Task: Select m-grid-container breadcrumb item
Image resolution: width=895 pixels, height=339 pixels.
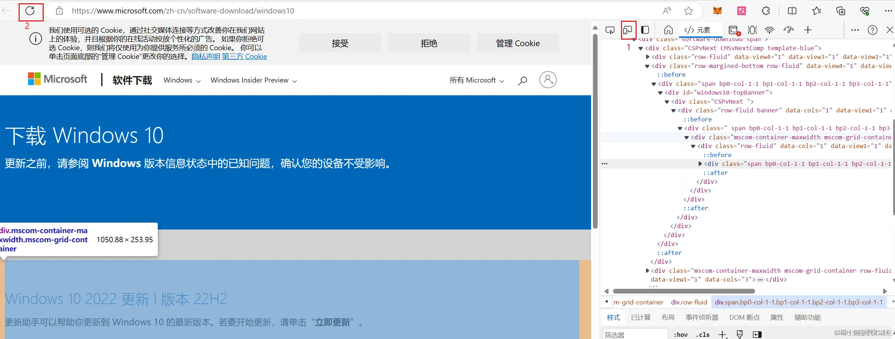Action: tap(638, 302)
